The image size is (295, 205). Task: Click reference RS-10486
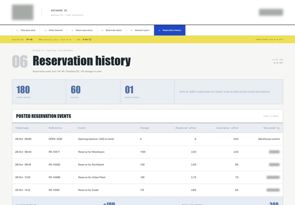(x=54, y=177)
